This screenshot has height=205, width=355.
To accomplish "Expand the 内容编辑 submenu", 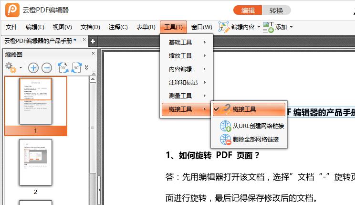I will [x=187, y=69].
